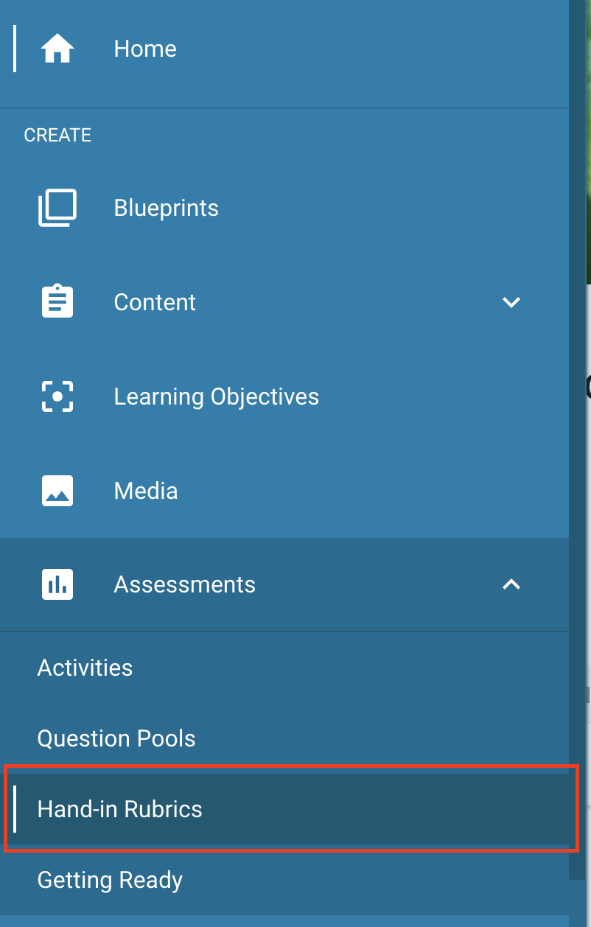Select the Assessments menu label
The image size is (591, 927).
coord(185,585)
